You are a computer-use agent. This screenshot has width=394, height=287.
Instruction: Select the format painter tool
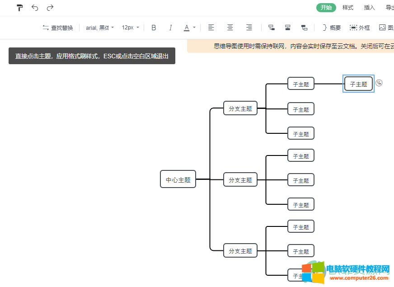[x=19, y=8]
